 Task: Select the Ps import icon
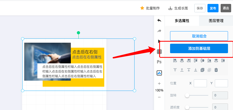click(x=159, y=62)
